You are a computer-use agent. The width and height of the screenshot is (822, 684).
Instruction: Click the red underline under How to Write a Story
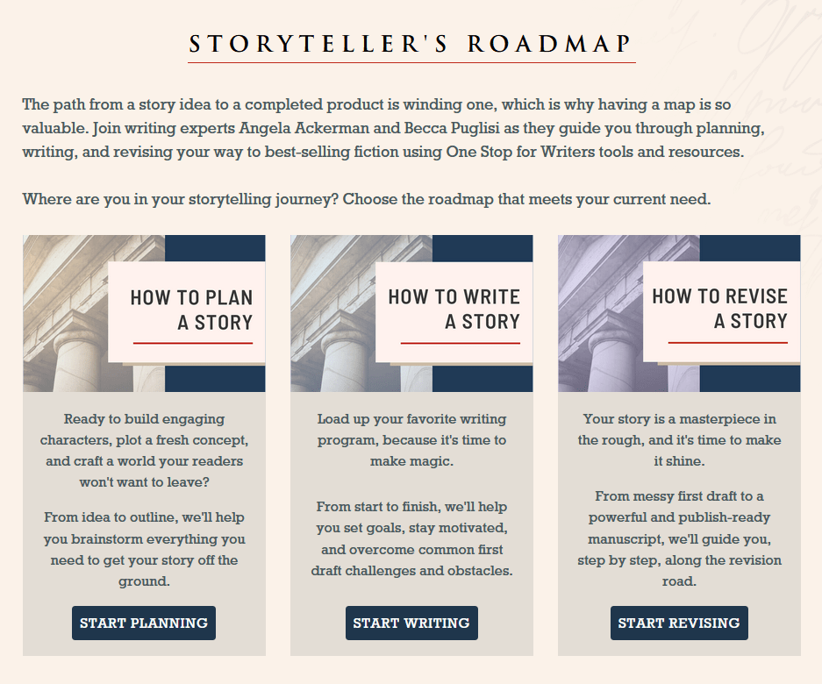(461, 343)
